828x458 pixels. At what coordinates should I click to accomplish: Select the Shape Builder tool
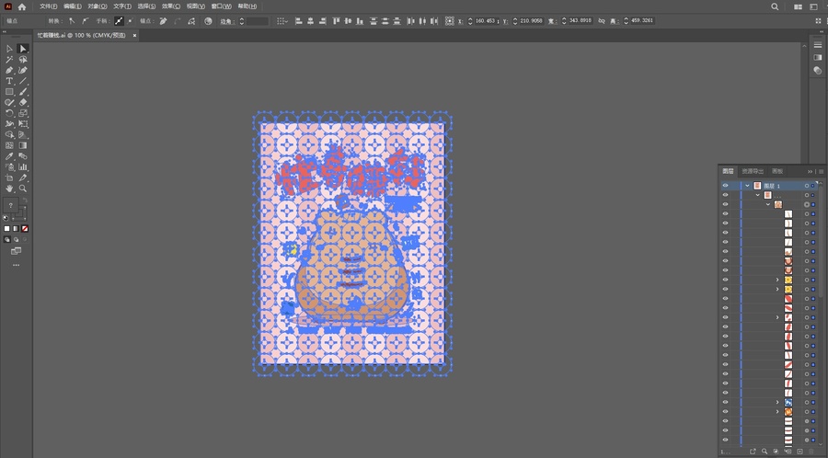click(x=9, y=134)
